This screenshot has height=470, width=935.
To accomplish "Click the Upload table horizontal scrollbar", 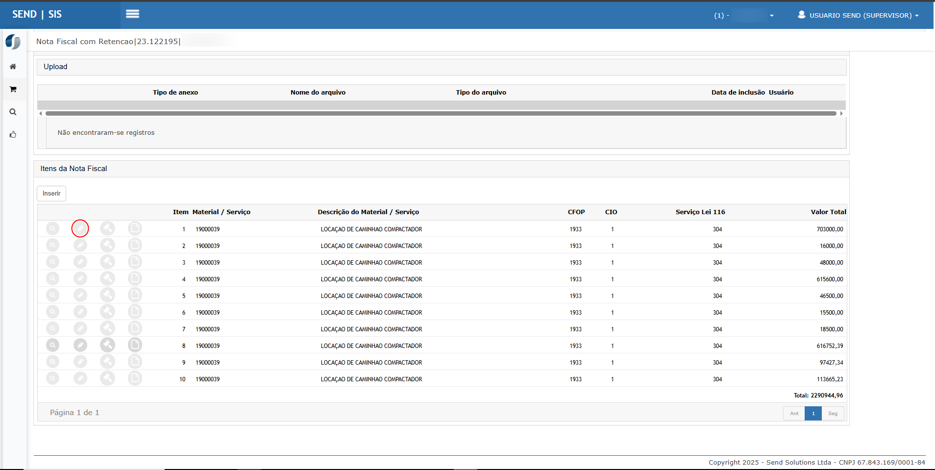I will (x=441, y=113).
